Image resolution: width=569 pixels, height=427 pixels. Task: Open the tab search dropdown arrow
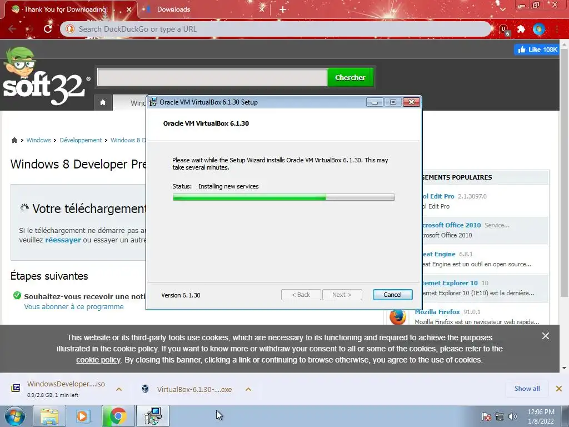[502, 9]
